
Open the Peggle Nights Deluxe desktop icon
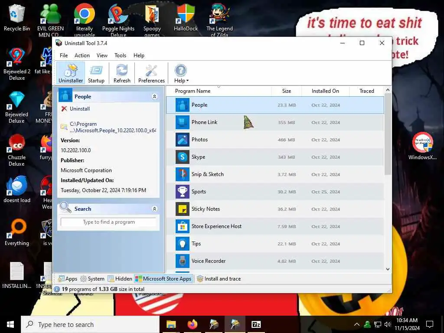click(118, 20)
